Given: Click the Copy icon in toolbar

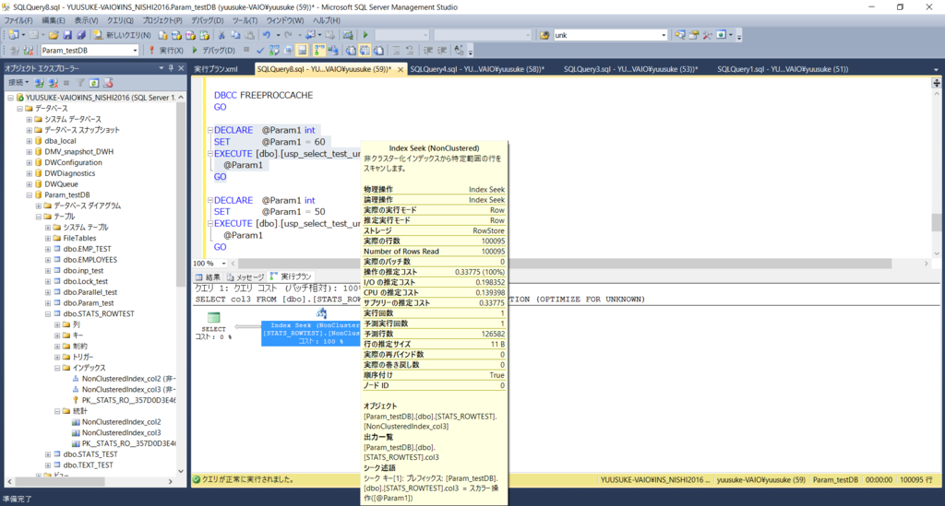Looking at the screenshot, I should (235, 35).
